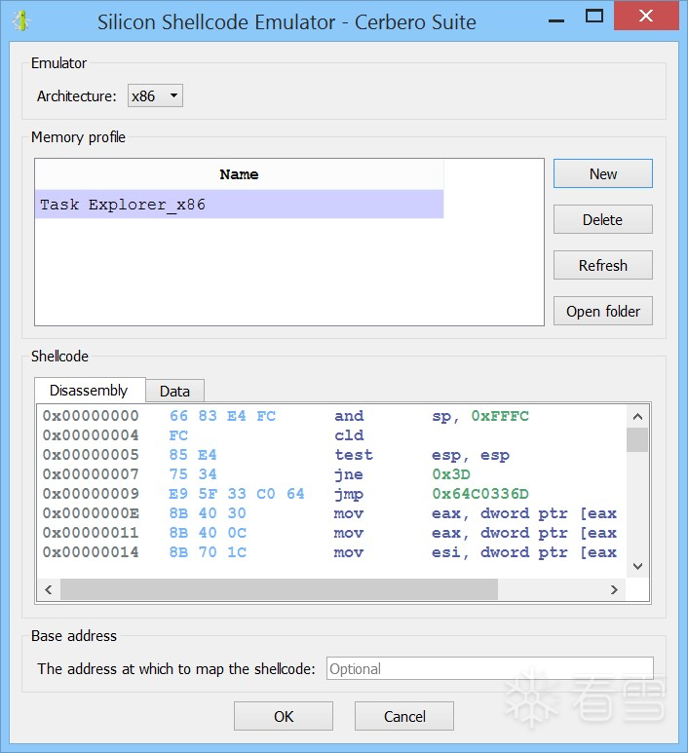688x753 pixels.
Task: Maximize the Shellcode Emulator window
Action: [594, 17]
